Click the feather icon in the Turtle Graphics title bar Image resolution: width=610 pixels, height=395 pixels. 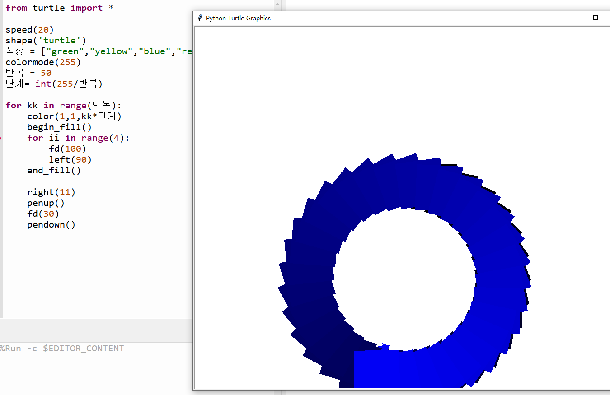click(200, 18)
